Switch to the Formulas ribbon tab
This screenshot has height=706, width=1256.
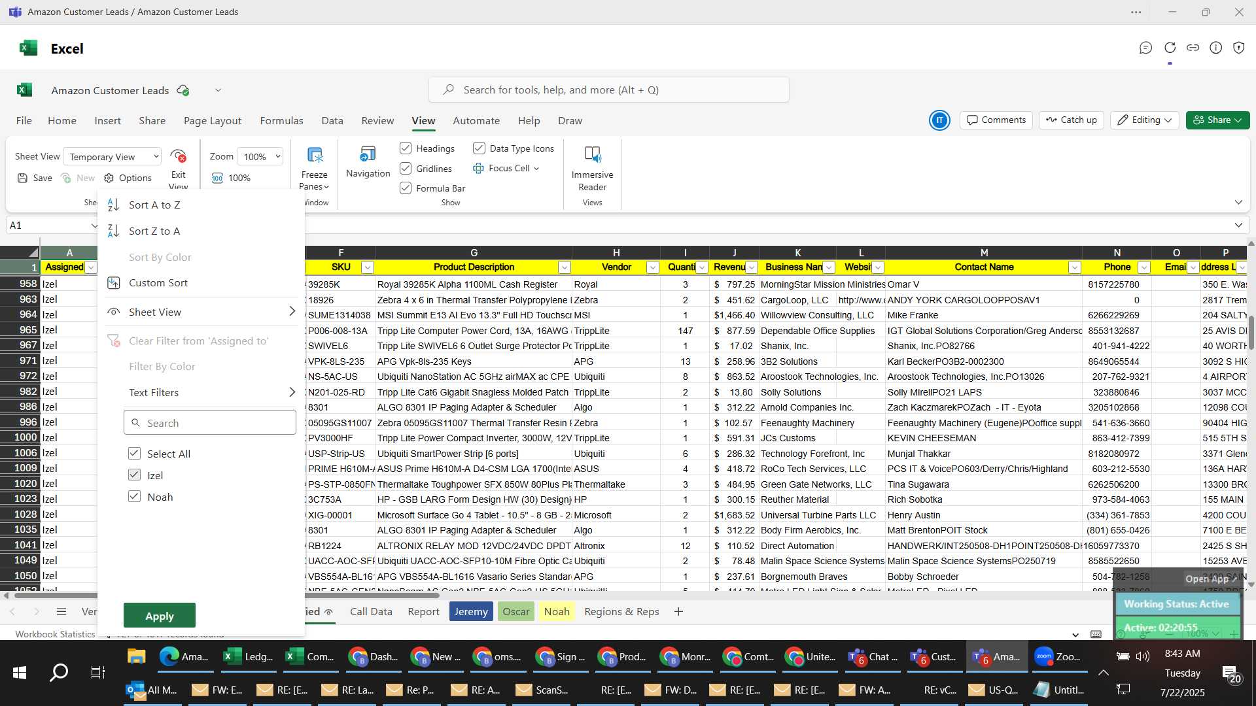[x=281, y=121]
